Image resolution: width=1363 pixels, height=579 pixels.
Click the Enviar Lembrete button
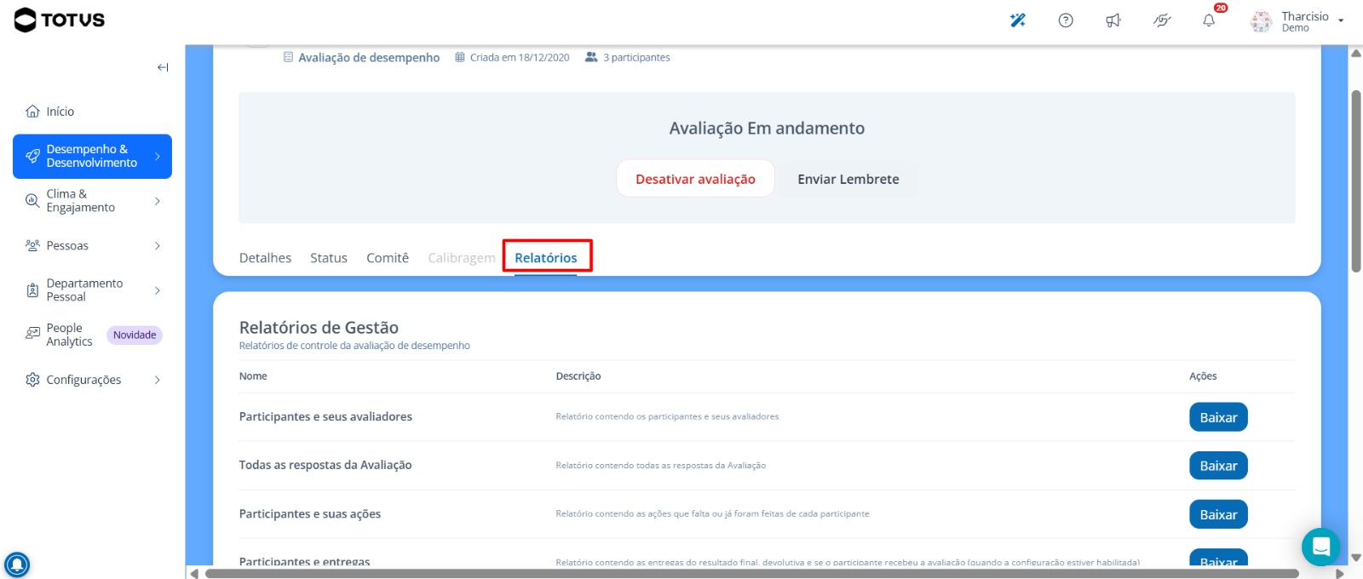[x=848, y=179]
